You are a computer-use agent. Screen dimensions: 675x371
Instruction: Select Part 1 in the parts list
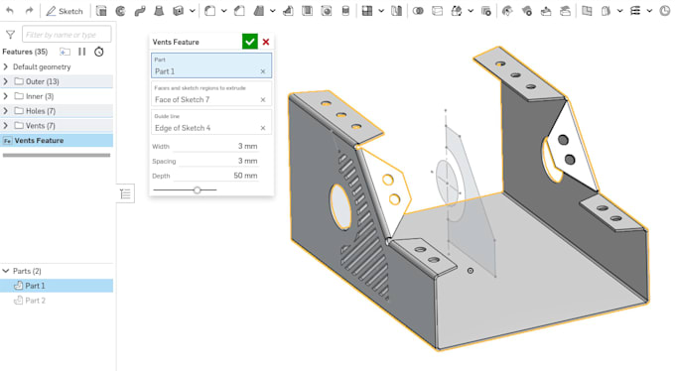pyautogui.click(x=57, y=286)
